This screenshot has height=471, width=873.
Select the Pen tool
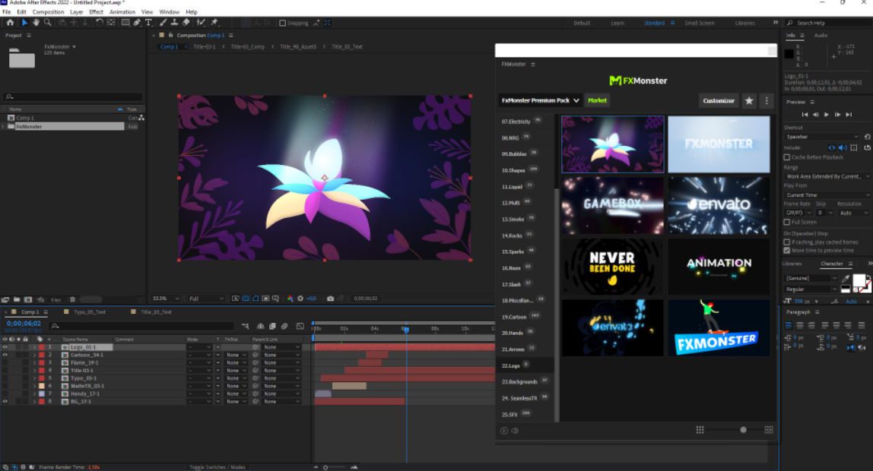pos(138,23)
